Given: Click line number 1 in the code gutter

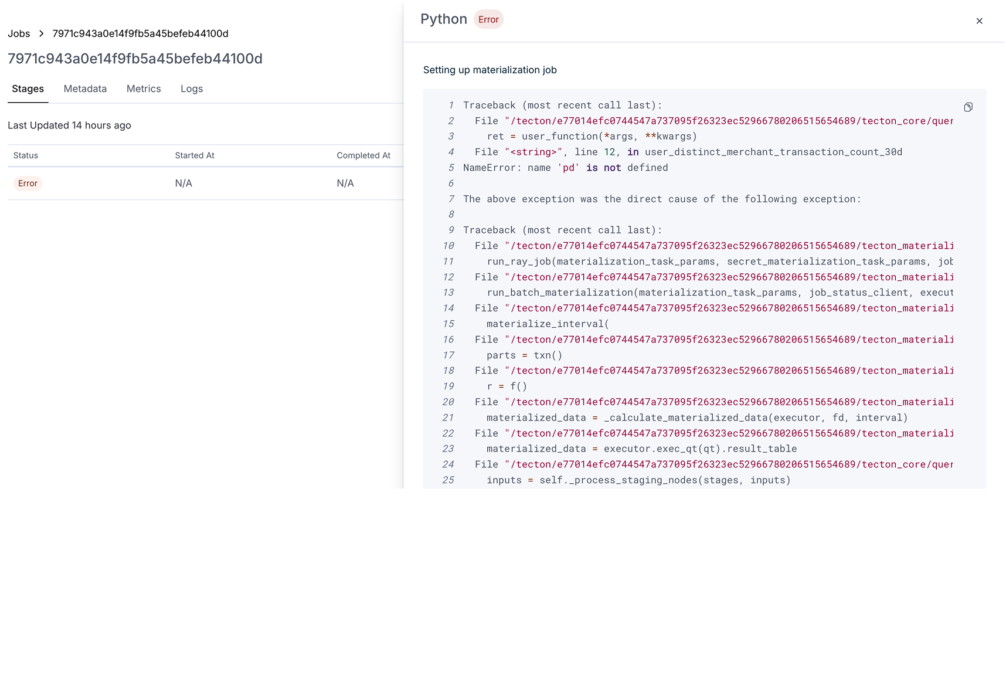Looking at the screenshot, I should coord(451,106).
